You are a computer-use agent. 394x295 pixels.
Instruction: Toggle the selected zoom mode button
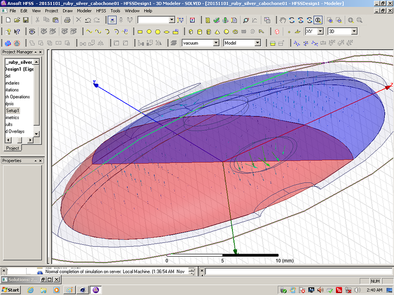click(318, 20)
